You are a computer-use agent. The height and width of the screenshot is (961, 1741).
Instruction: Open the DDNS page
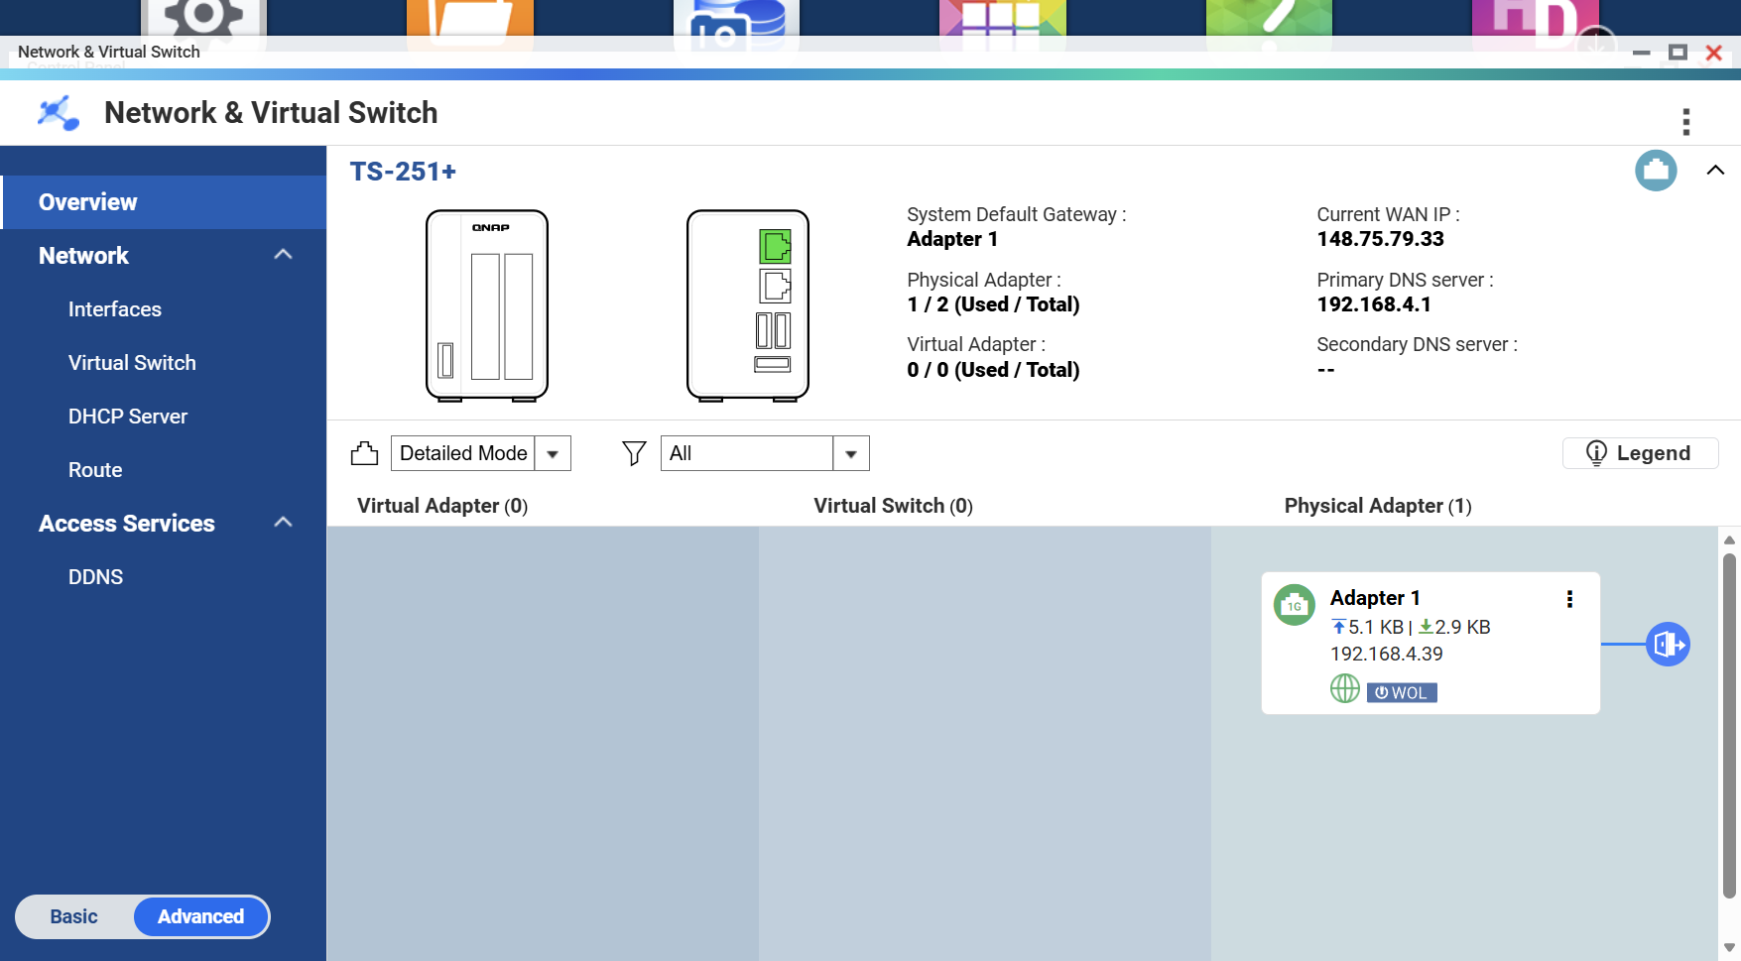click(96, 577)
